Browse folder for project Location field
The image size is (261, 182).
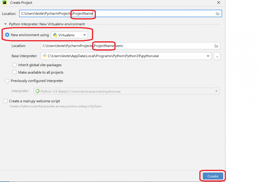click(218, 14)
